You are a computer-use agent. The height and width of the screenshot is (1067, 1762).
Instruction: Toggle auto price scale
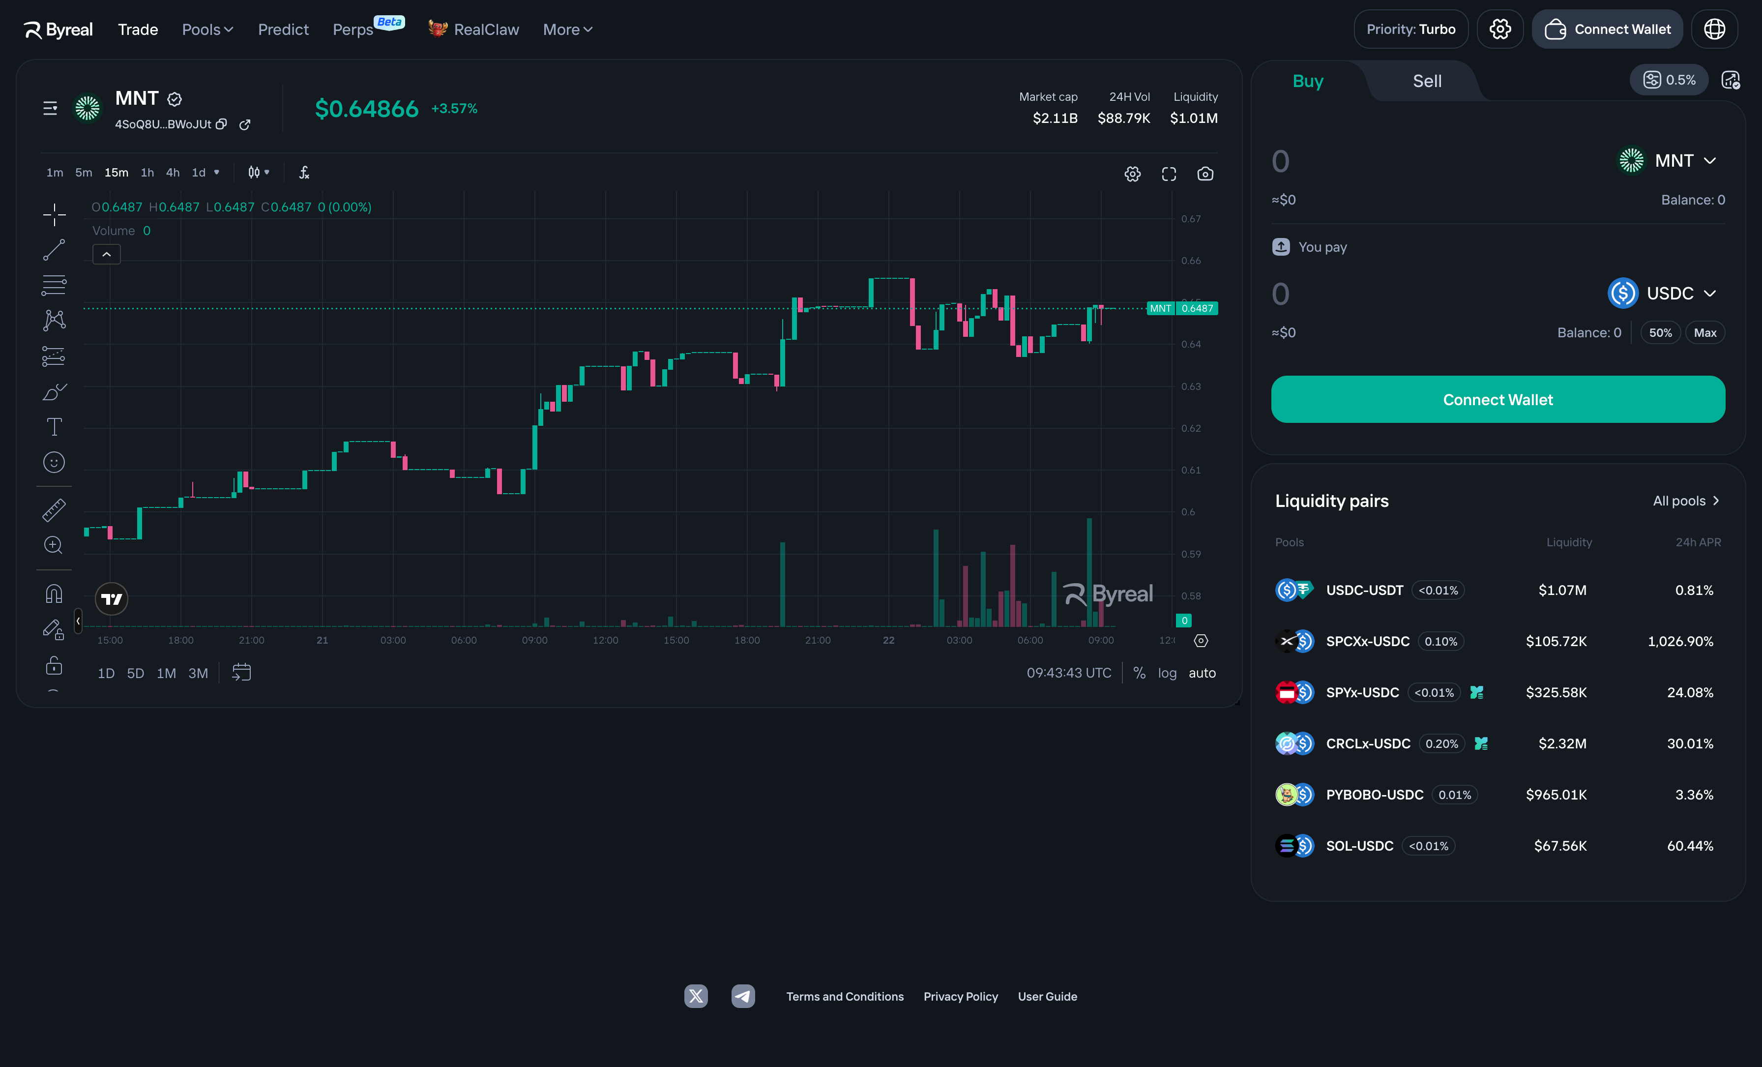[x=1202, y=673]
